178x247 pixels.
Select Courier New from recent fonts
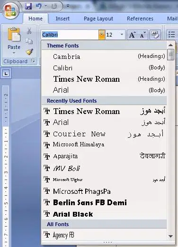[x=104, y=134]
